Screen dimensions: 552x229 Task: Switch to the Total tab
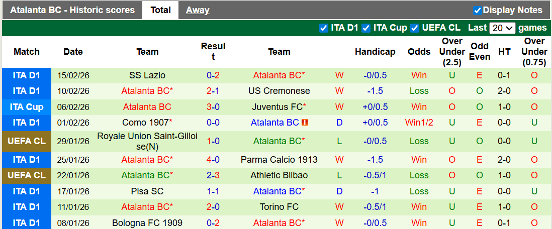160,10
